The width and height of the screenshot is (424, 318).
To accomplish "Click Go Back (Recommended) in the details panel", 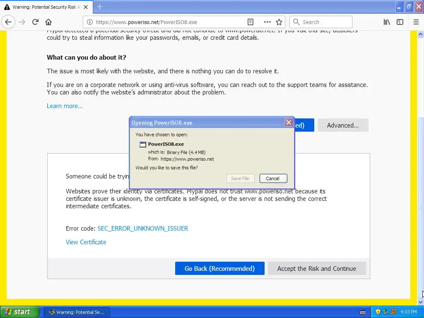I will (x=219, y=268).
